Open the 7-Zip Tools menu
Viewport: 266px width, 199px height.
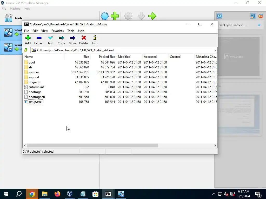click(x=71, y=31)
